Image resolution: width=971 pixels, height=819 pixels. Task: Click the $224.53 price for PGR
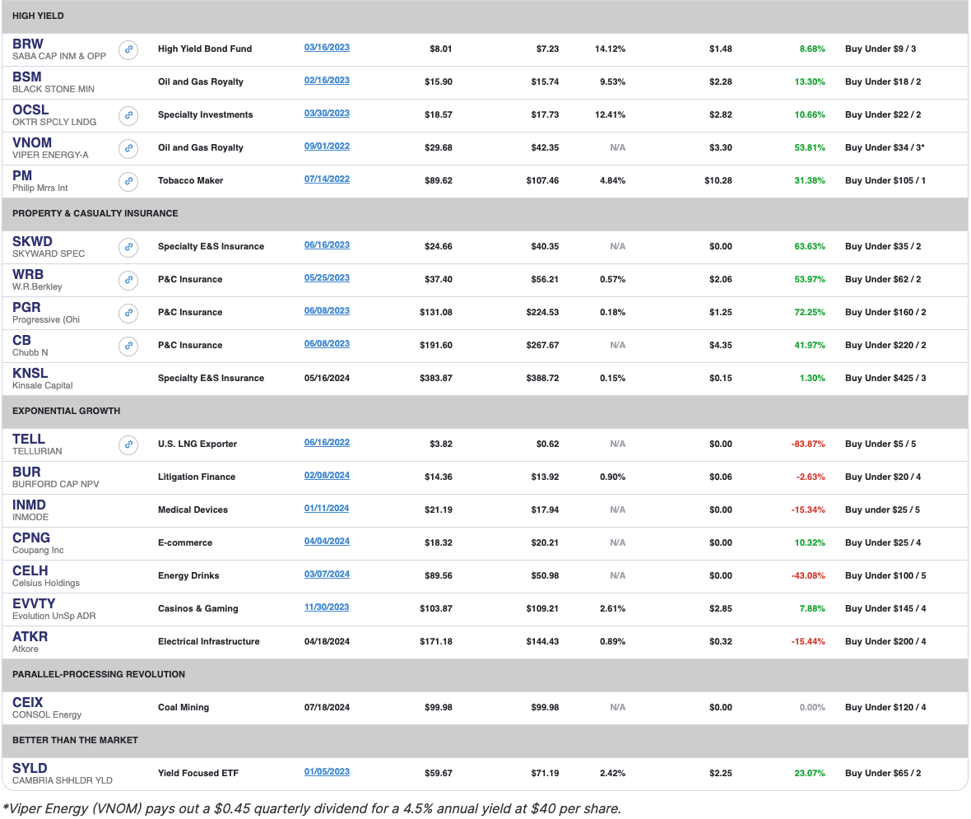542,313
